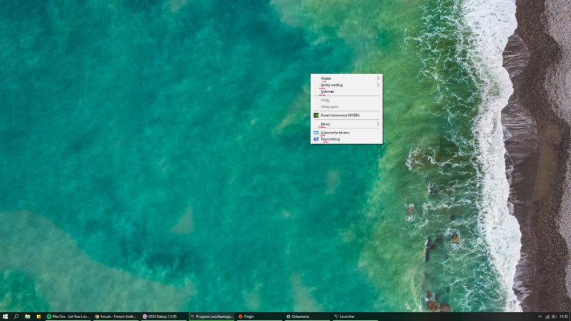Screen dimensions: 571x321
Task: Choose Ustawienia ekranu from the context menu
Action: tap(335, 132)
